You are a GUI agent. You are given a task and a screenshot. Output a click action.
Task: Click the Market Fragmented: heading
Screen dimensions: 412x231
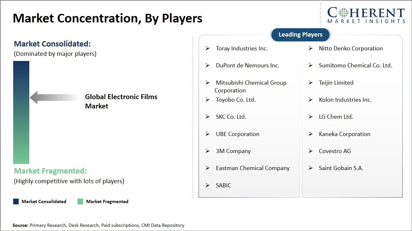50,171
